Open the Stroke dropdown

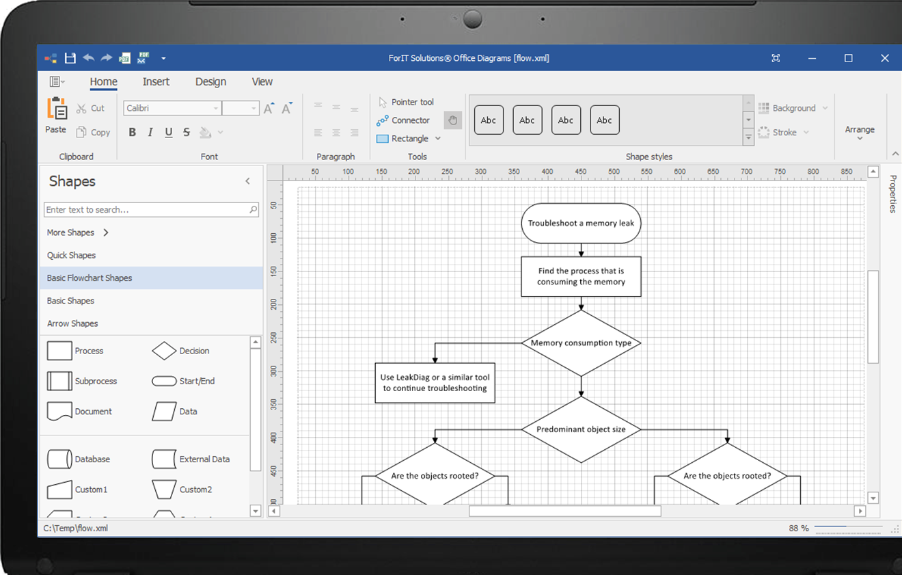tap(784, 133)
